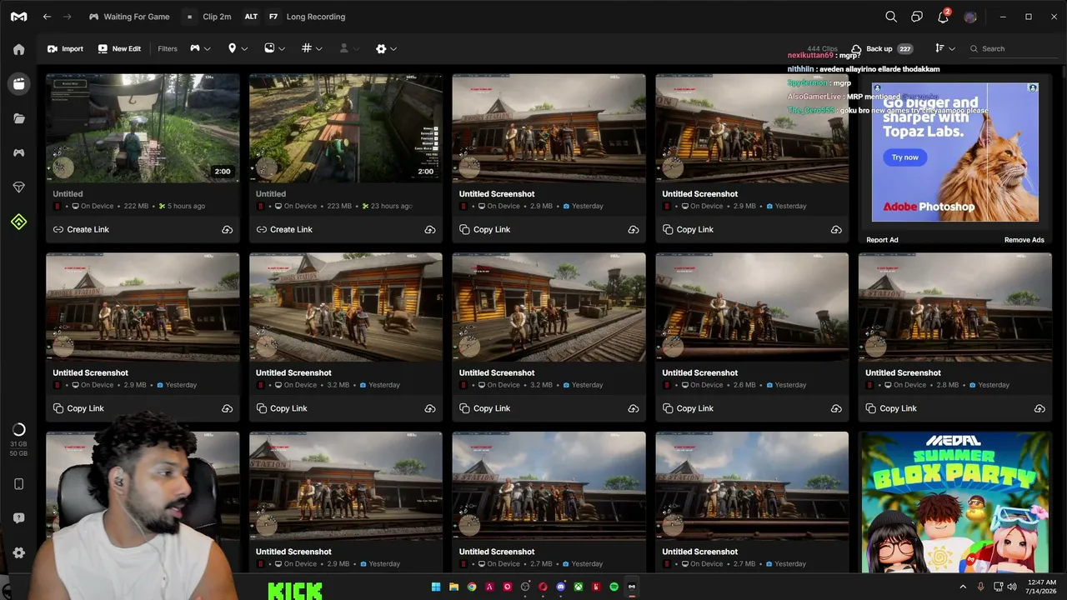This screenshot has width=1067, height=600.
Task: Open the notifications bell
Action: click(x=943, y=17)
